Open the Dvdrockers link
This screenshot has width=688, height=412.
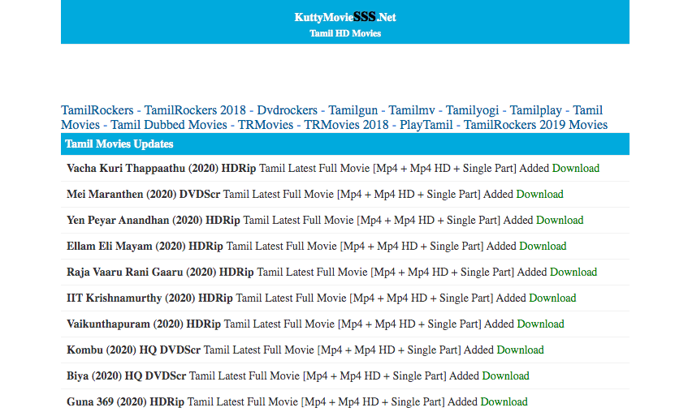tap(288, 110)
